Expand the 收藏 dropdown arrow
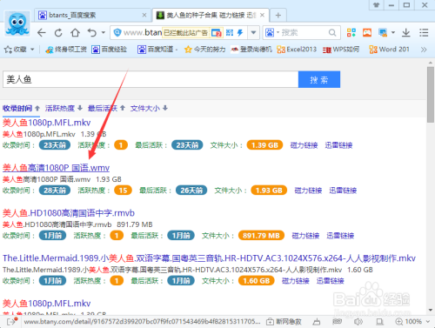The width and height of the screenshot is (435, 328). [32, 50]
